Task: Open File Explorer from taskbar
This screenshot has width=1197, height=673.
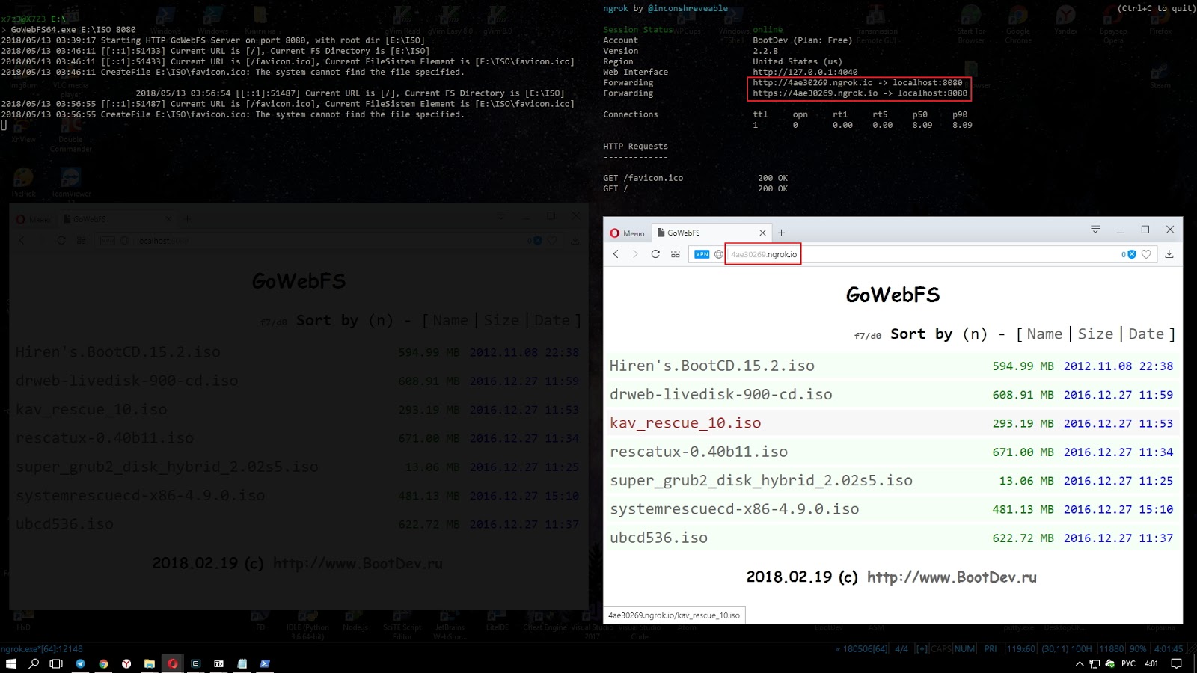Action: point(150,663)
